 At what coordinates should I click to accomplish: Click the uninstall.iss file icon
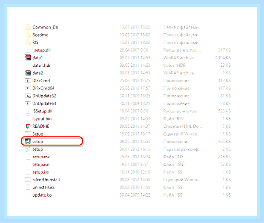[x=28, y=187]
